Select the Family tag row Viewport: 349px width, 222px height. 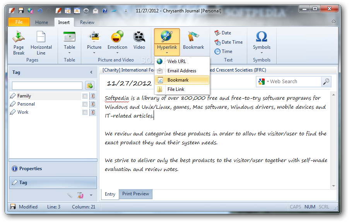coord(45,96)
